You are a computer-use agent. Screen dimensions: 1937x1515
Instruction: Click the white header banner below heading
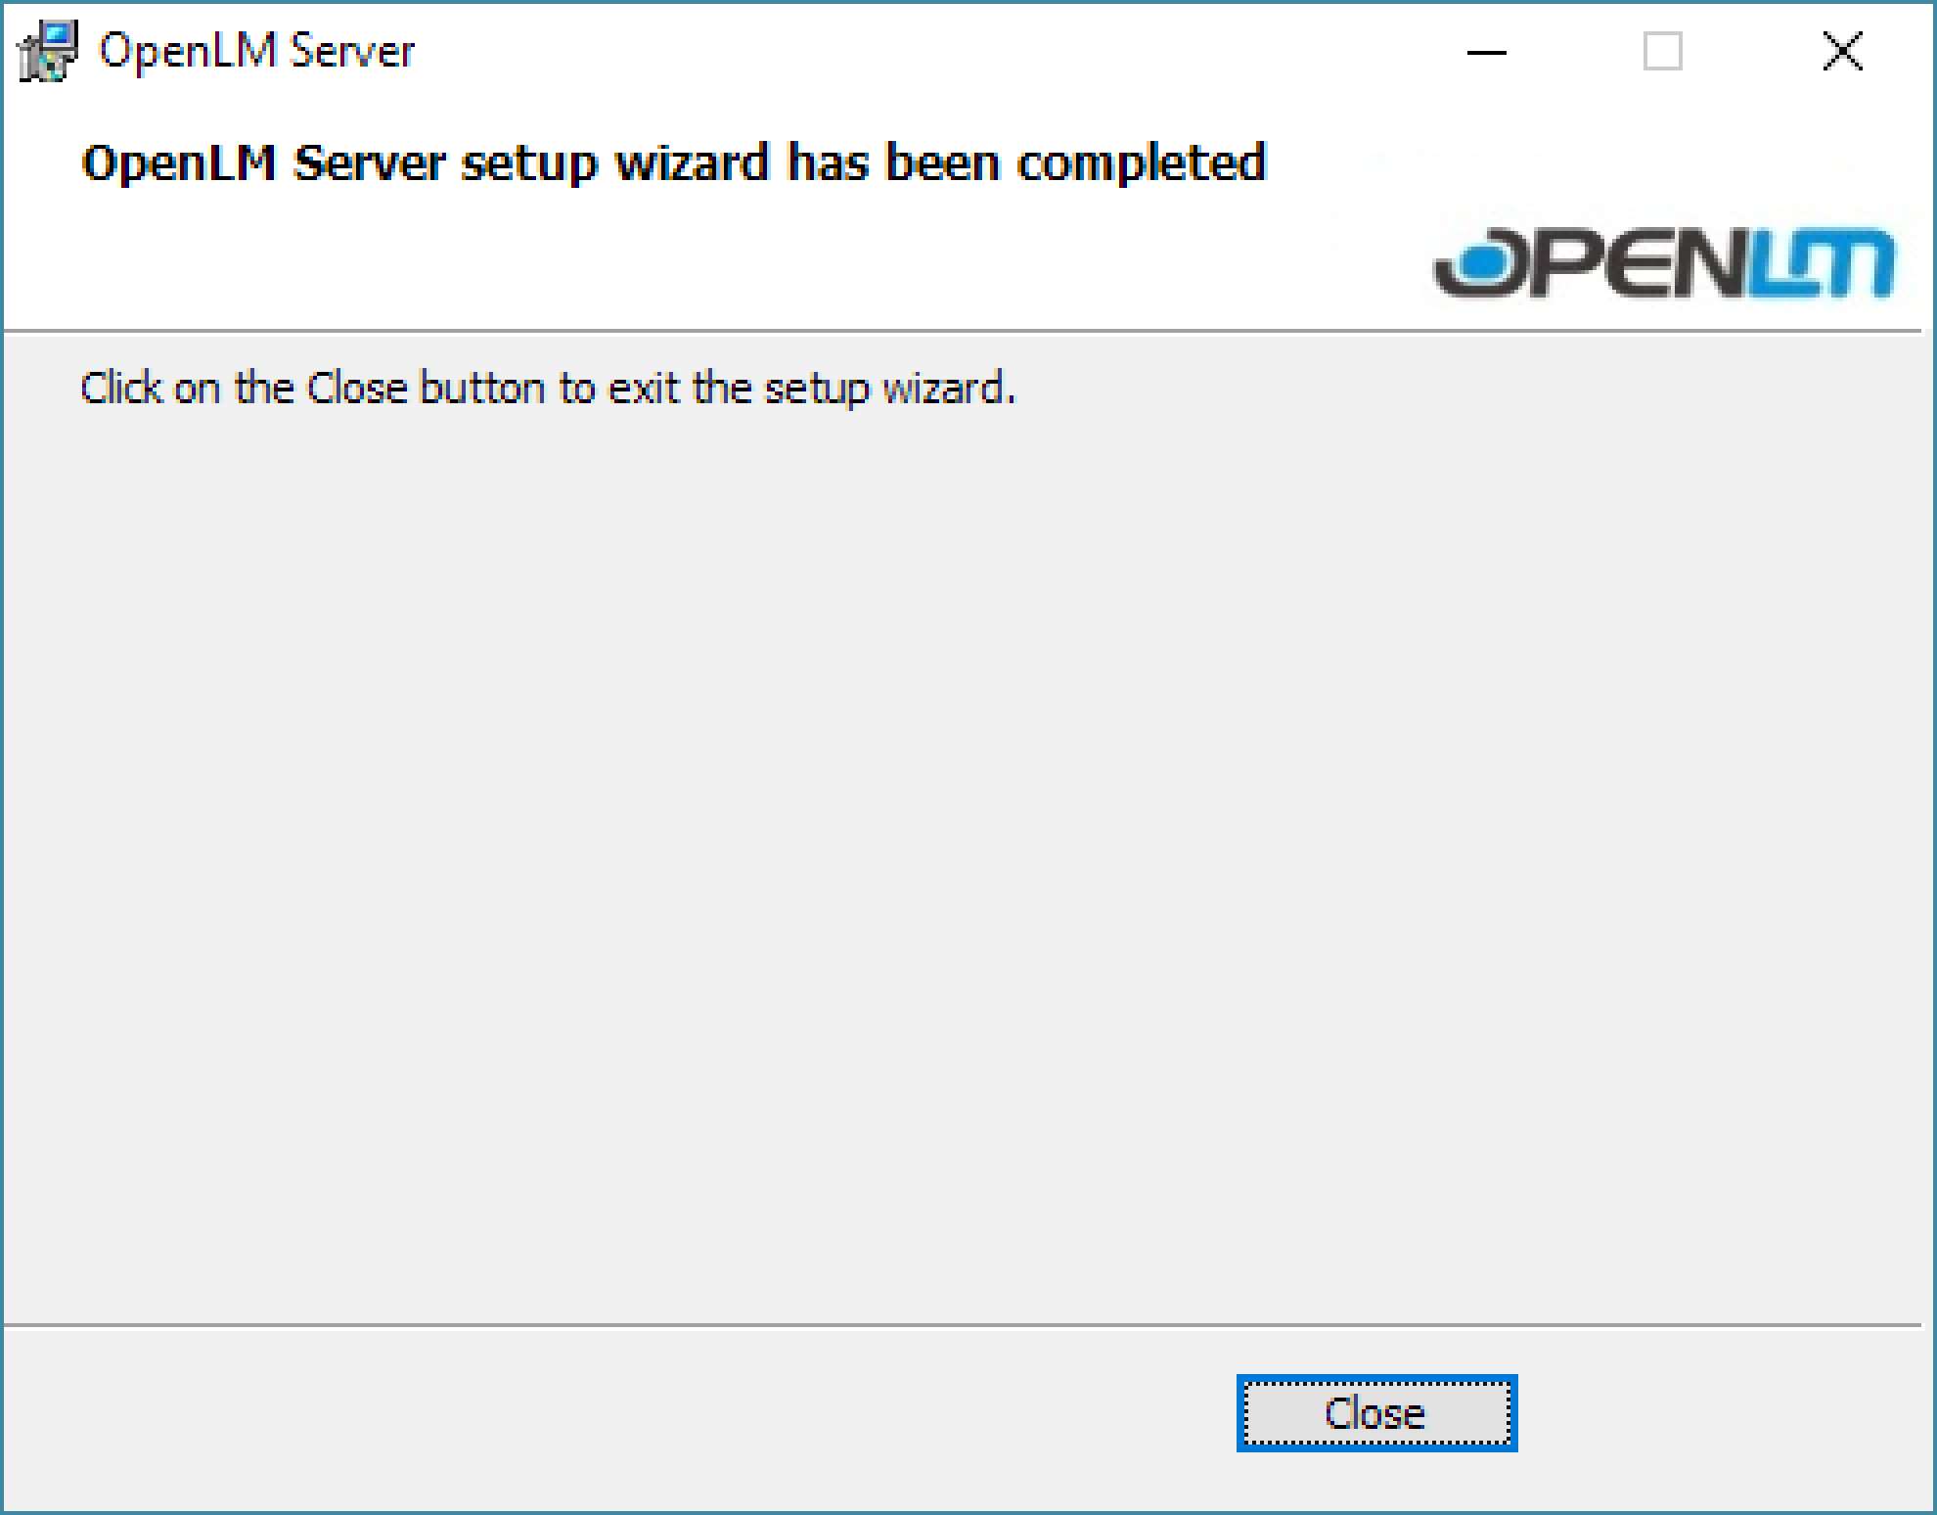pos(685,264)
